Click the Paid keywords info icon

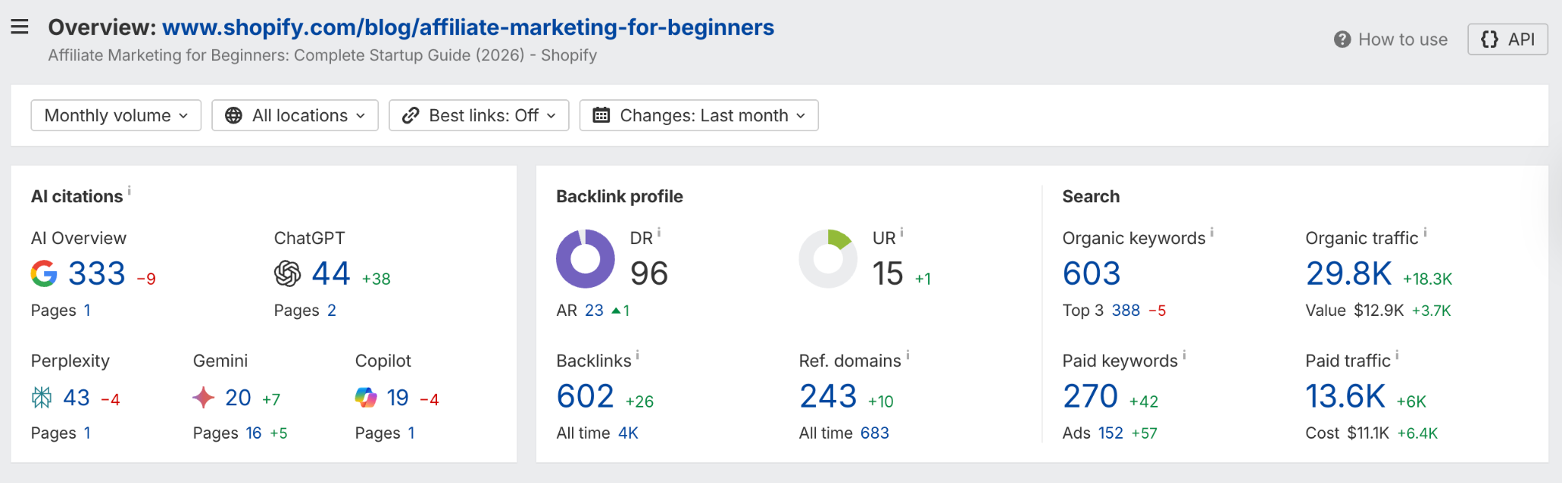point(1184,355)
